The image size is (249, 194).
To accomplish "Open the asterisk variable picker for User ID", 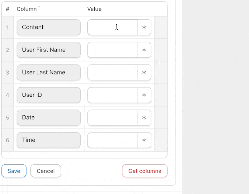I will tap(144, 95).
